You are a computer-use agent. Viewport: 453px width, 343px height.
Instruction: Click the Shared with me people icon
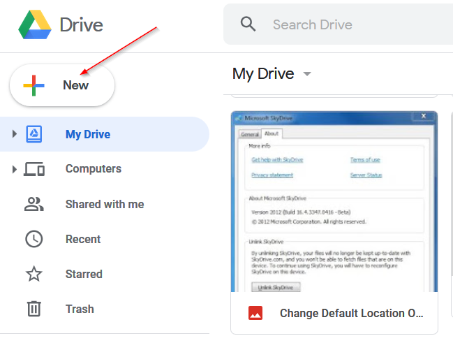[x=34, y=204]
